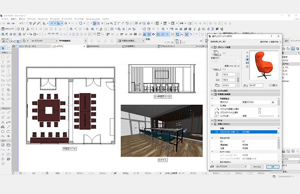300x194 pixels.
Task: Select the side view preview icon
Action: (x=247, y=56)
